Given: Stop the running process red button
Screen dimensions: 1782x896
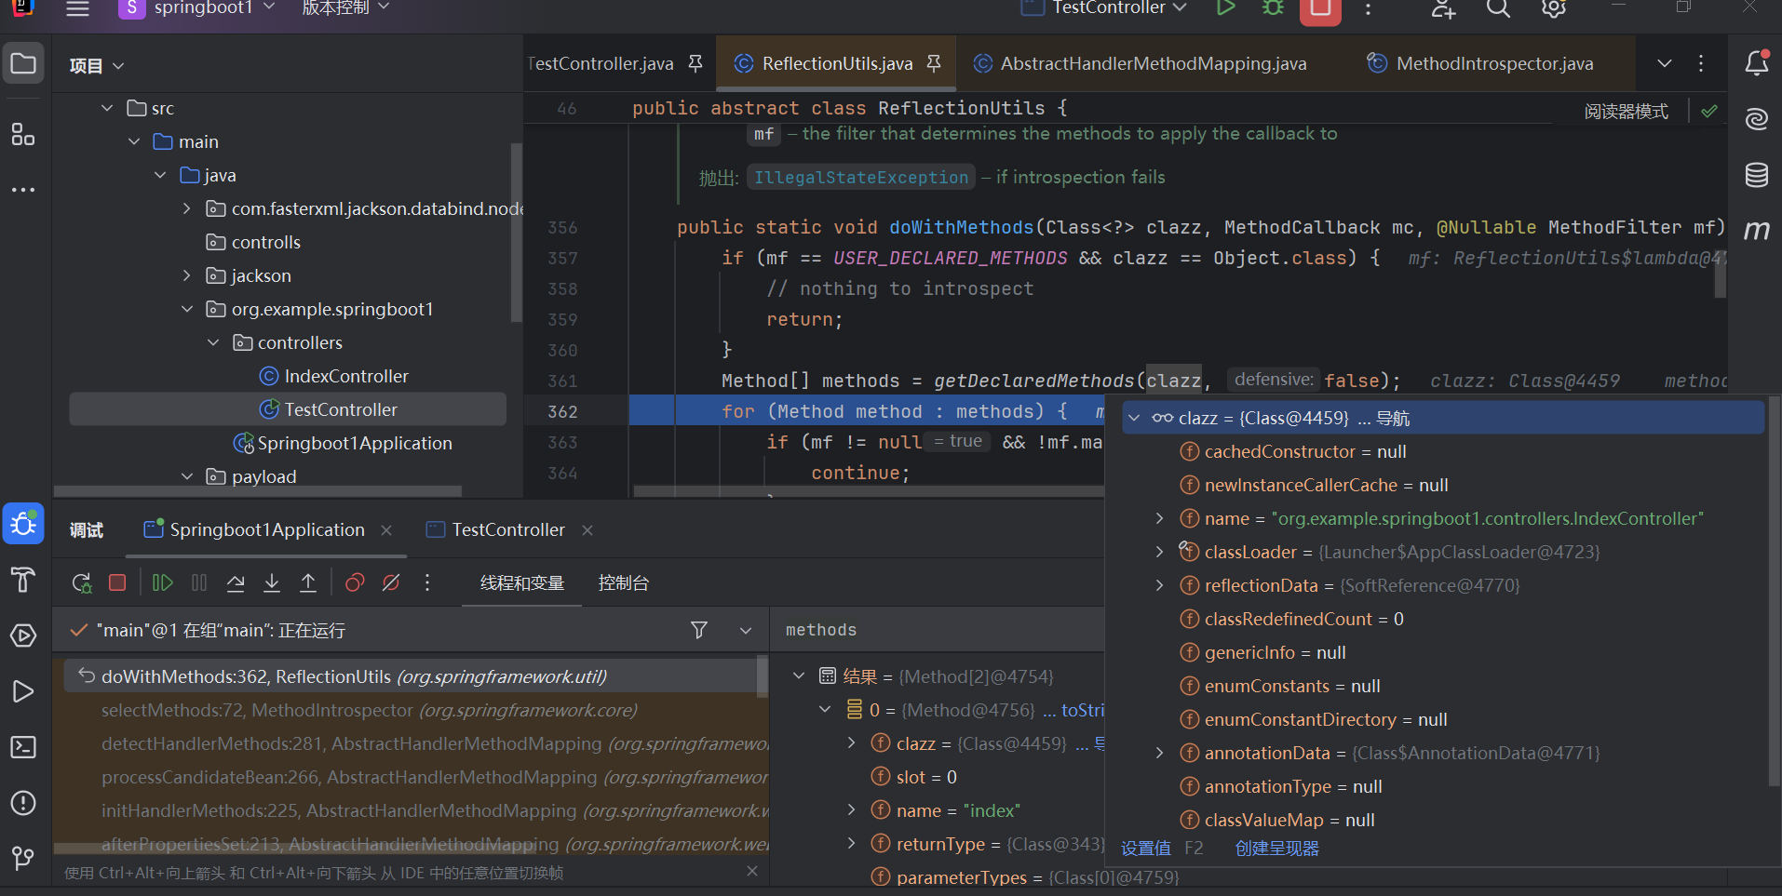Looking at the screenshot, I should tap(1320, 9).
